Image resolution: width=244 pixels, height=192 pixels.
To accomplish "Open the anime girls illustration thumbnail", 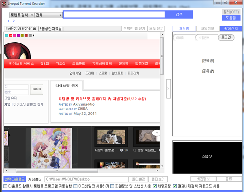I will pyautogui.click(x=51, y=148).
